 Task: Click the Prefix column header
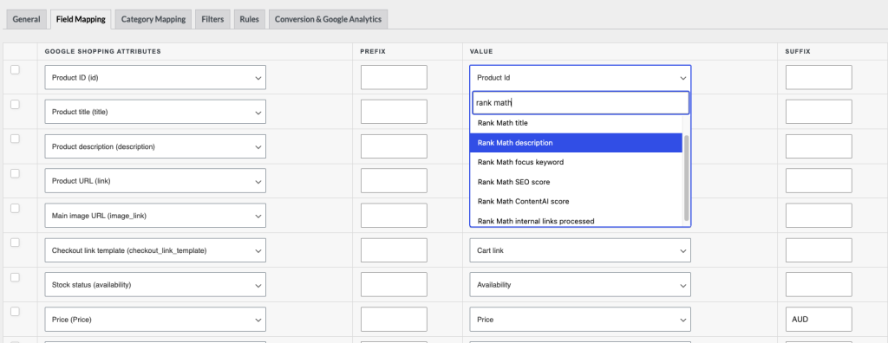[x=373, y=51]
